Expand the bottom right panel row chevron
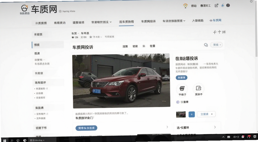The image size is (258, 142). coord(215,127)
